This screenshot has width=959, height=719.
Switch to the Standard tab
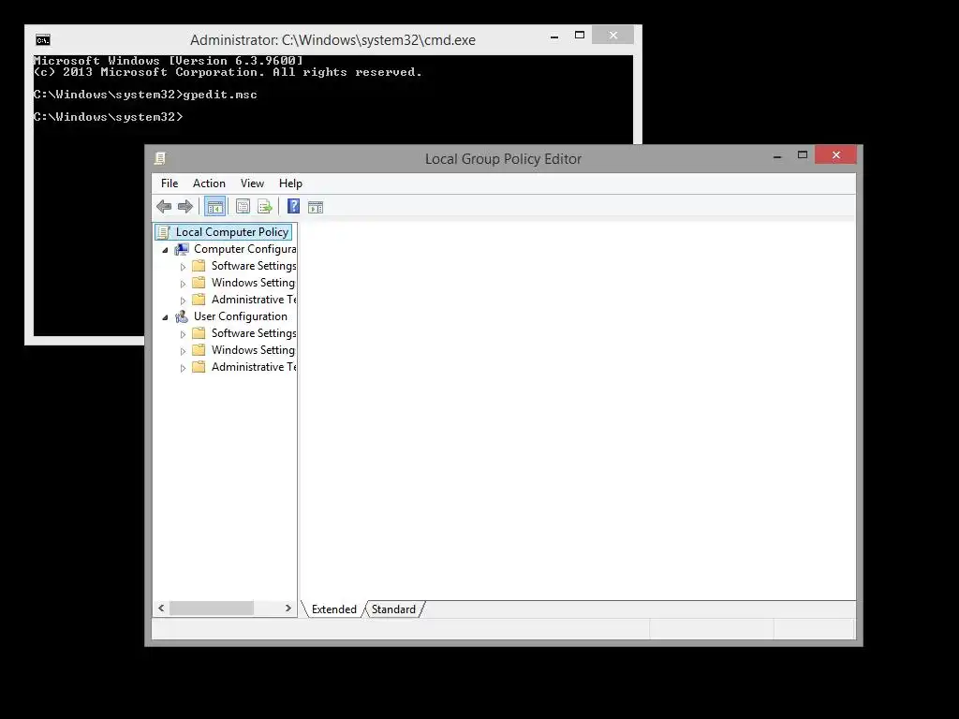pos(393,609)
